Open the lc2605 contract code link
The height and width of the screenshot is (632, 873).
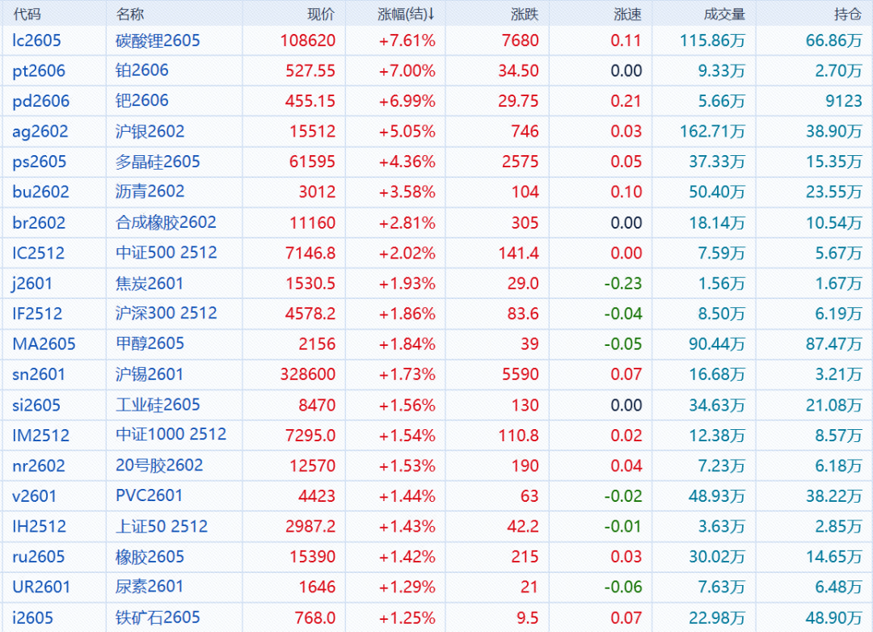(x=36, y=40)
